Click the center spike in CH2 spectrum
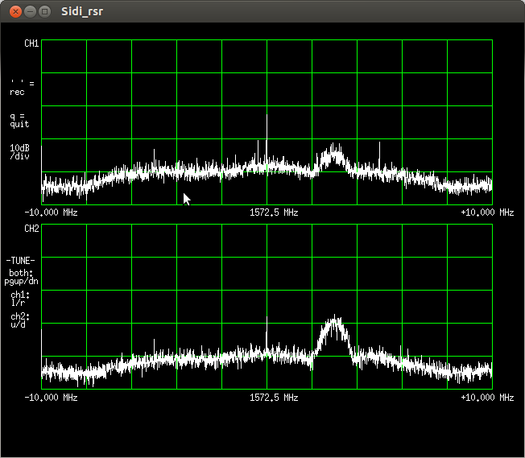The height and width of the screenshot is (458, 525). click(267, 335)
